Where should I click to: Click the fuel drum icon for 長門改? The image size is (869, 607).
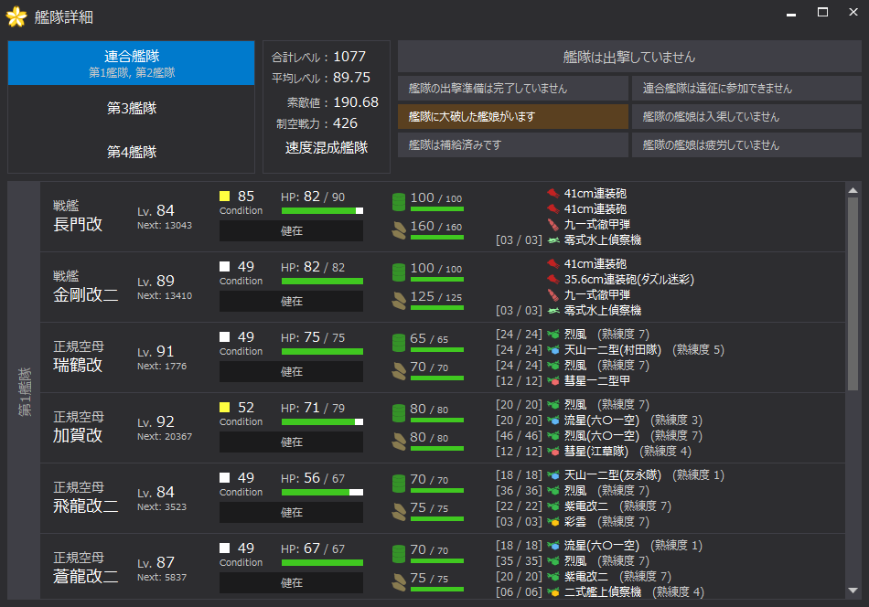[x=398, y=201]
